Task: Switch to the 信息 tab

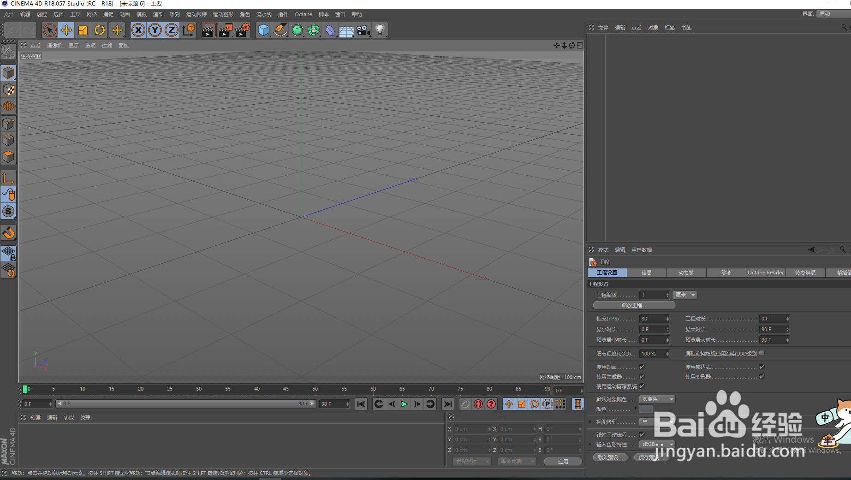Action: click(647, 273)
